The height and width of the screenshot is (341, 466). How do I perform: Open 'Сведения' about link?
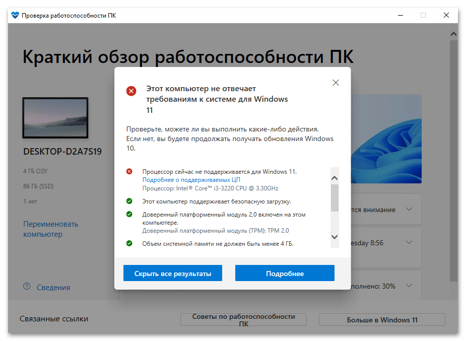tap(53, 288)
